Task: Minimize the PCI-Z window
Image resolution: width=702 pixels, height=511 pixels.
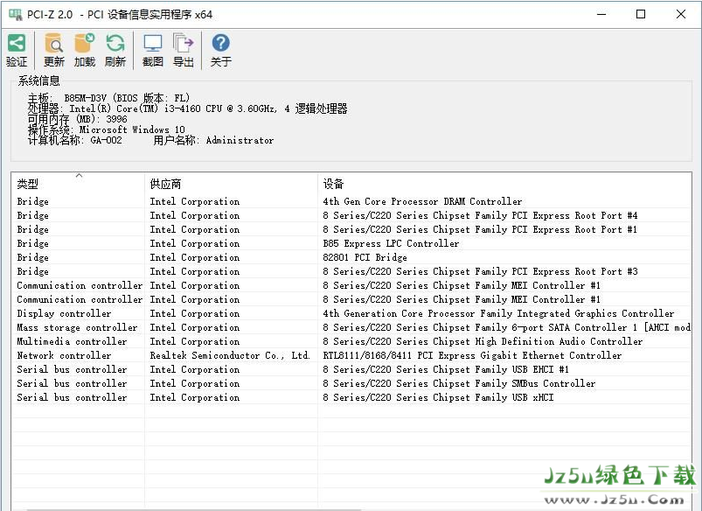Action: [x=601, y=14]
